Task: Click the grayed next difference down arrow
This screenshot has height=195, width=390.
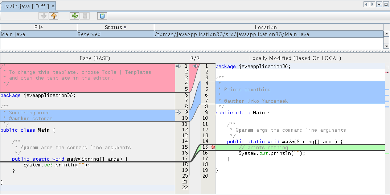Action: click(x=44, y=16)
